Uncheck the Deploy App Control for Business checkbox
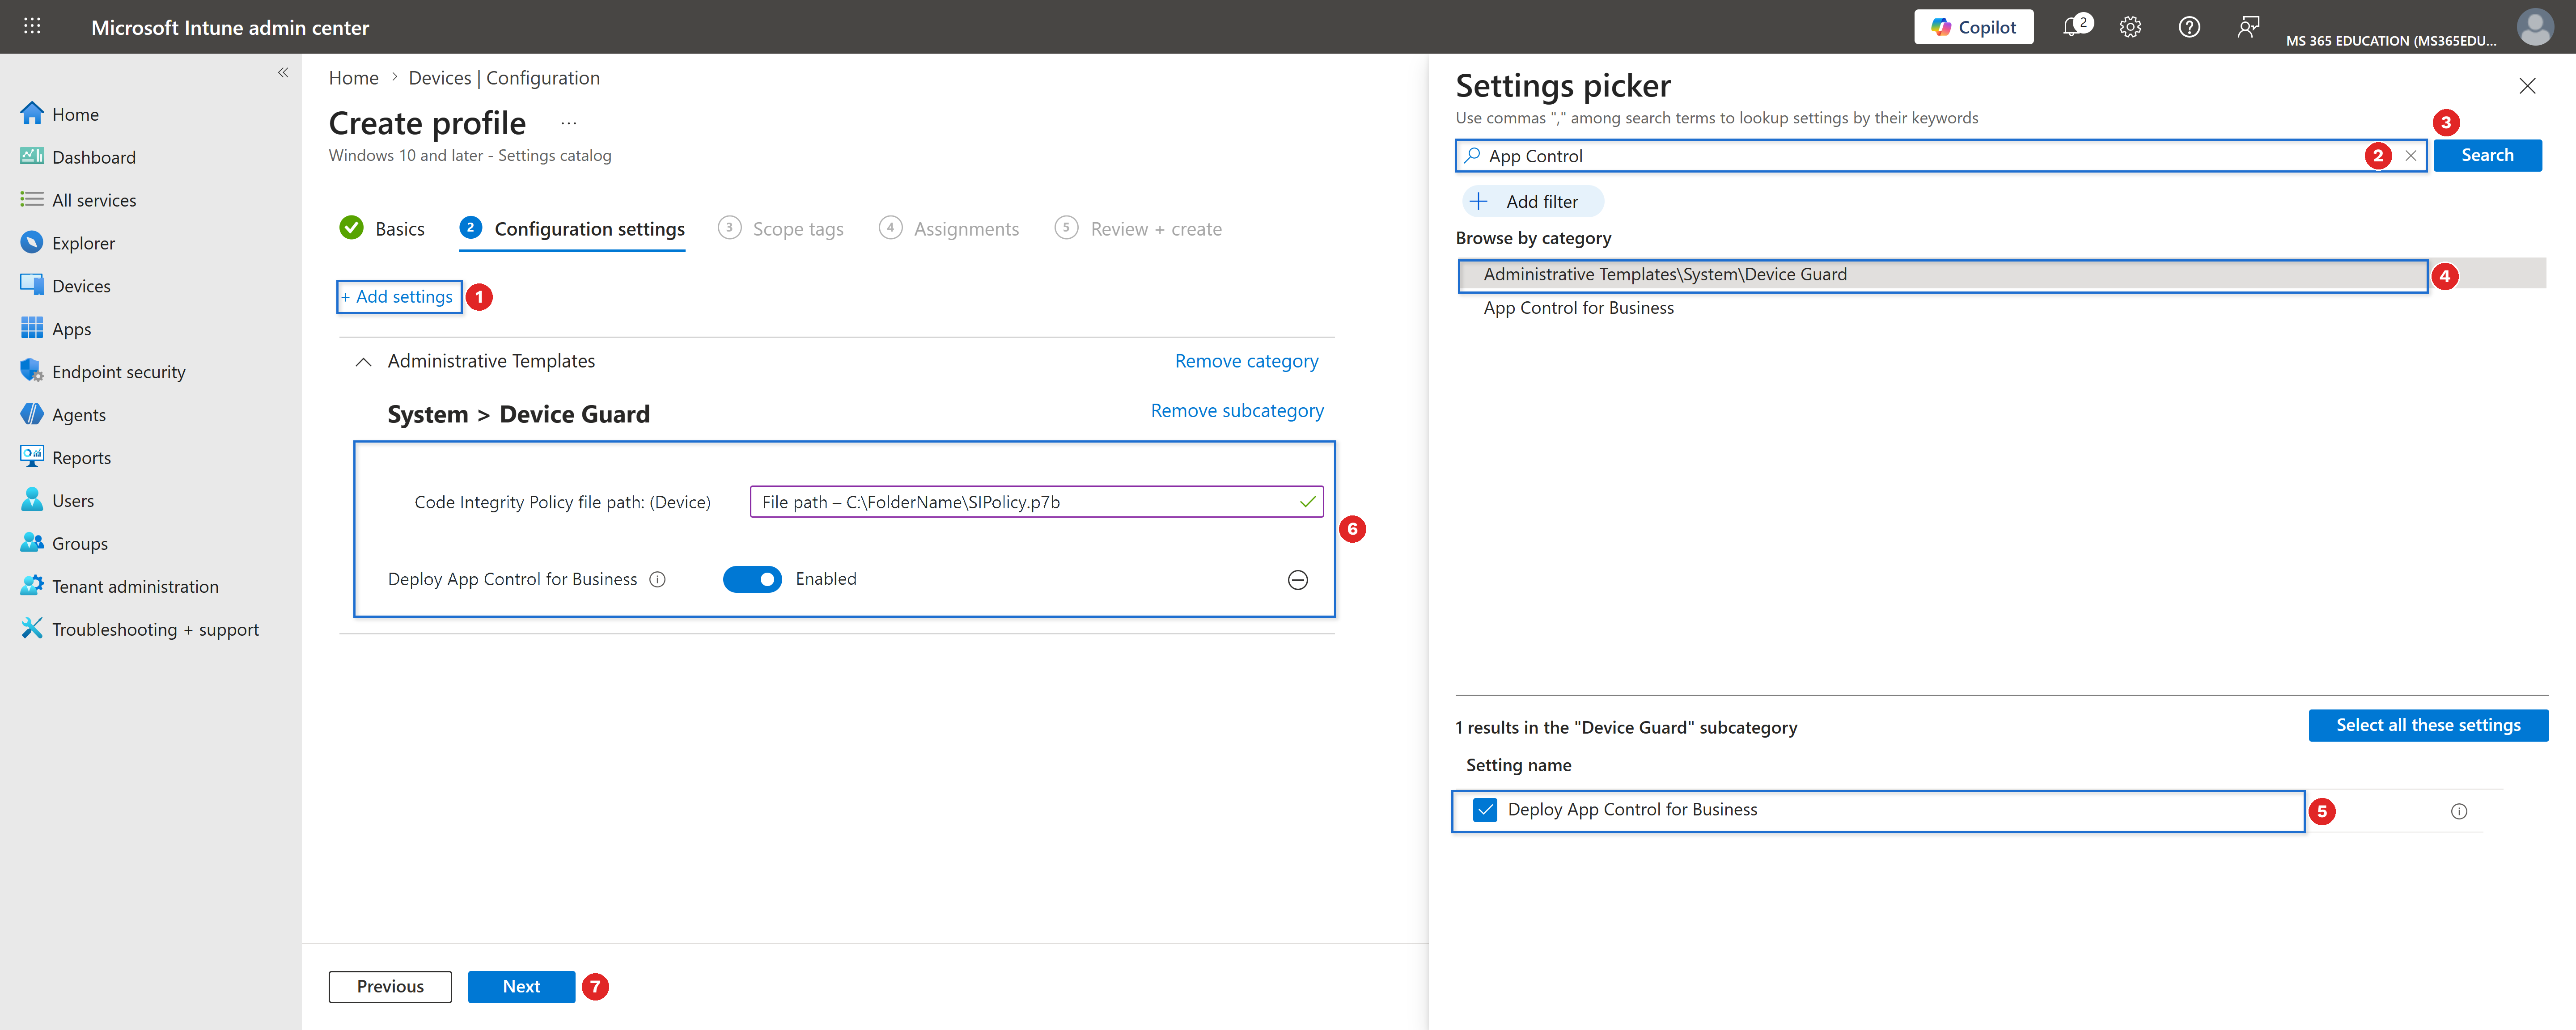 point(1485,810)
